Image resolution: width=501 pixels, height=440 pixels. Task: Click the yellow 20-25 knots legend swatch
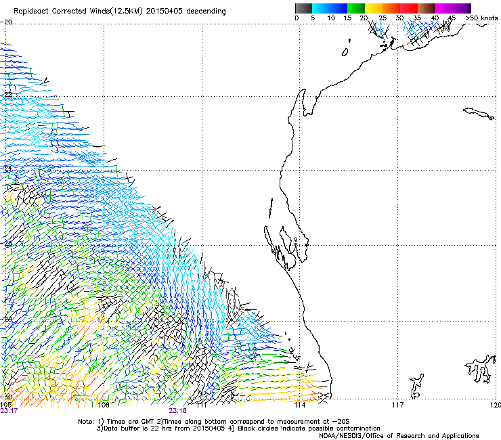(x=374, y=8)
